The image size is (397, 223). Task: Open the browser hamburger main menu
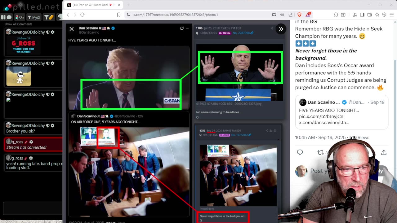391,15
